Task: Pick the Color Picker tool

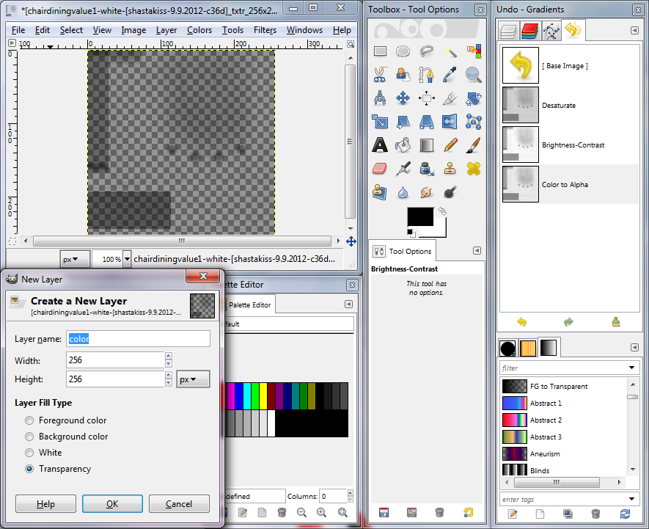Action: pos(450,74)
